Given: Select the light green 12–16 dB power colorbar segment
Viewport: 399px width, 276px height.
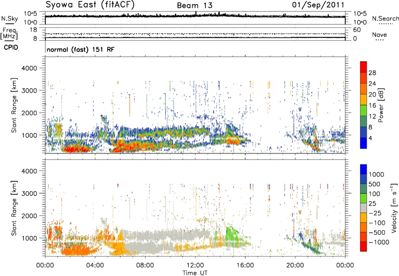Looking at the screenshot, I should tap(364, 111).
